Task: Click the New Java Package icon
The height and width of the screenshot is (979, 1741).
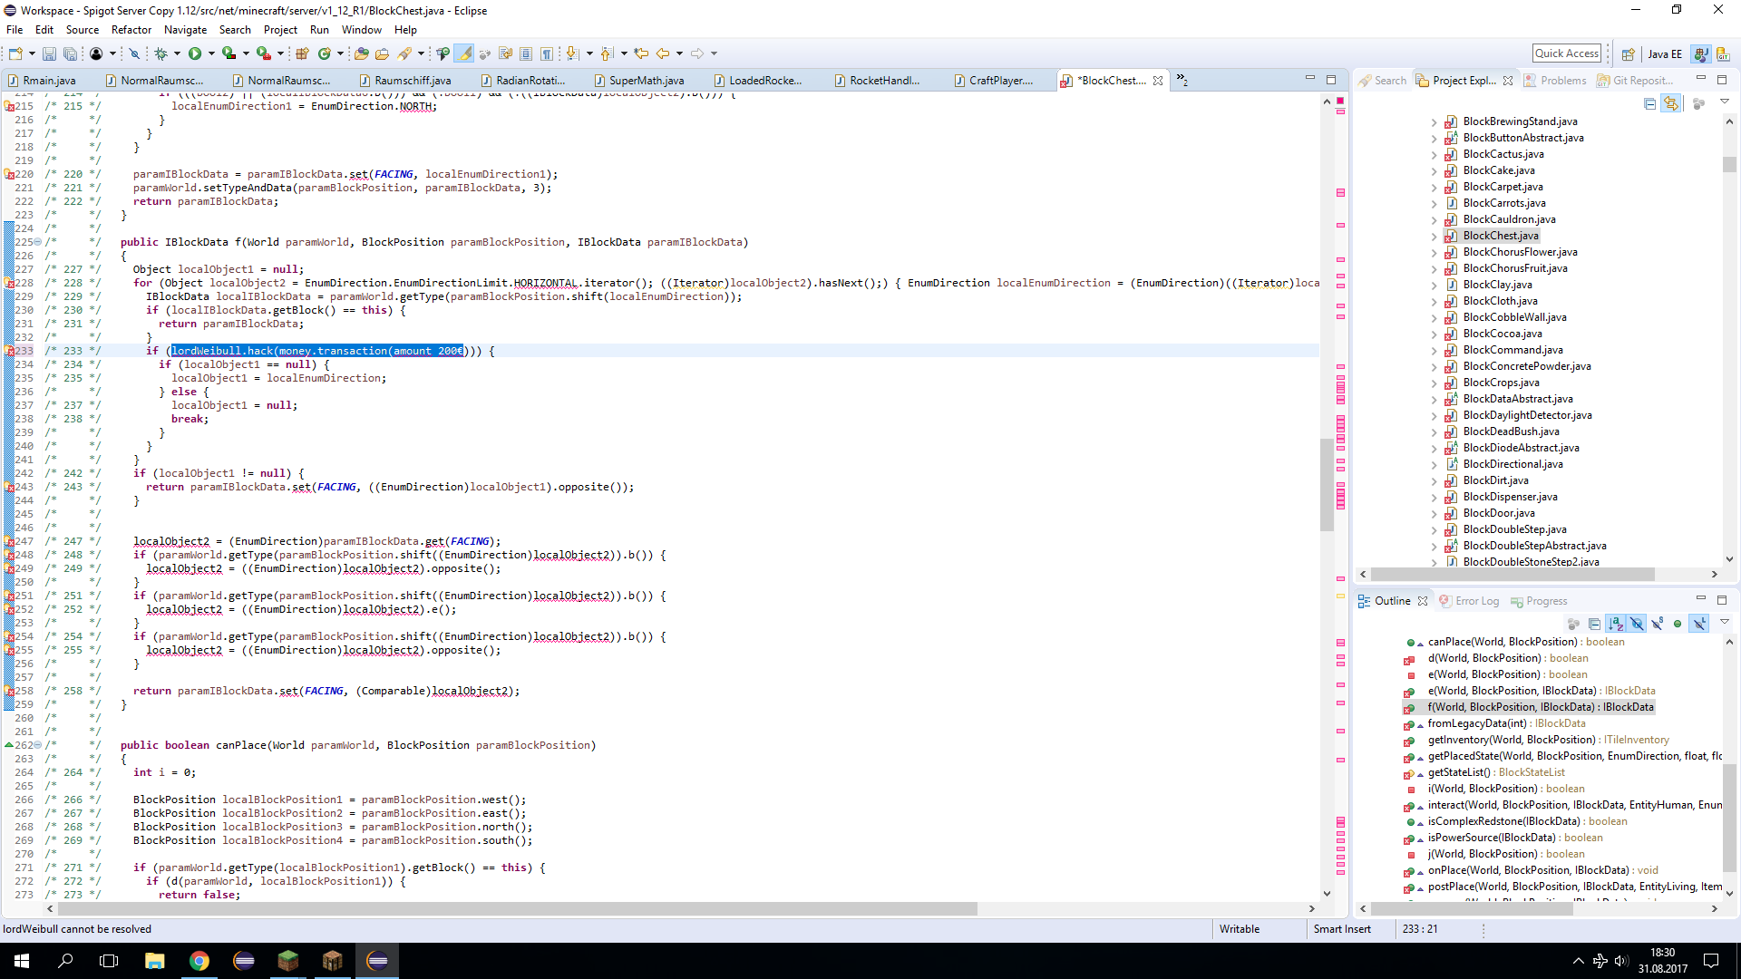Action: coord(303,54)
